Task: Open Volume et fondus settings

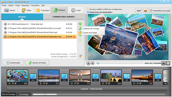Action: 37,63
